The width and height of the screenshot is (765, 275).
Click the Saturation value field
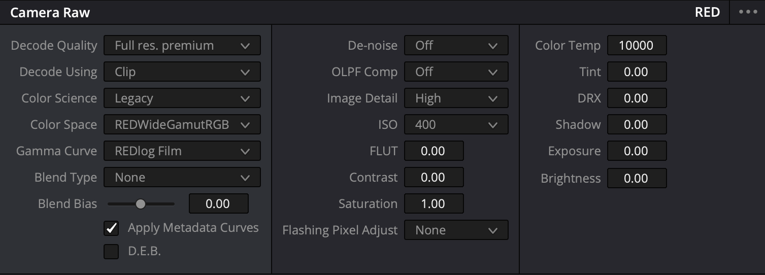click(434, 204)
